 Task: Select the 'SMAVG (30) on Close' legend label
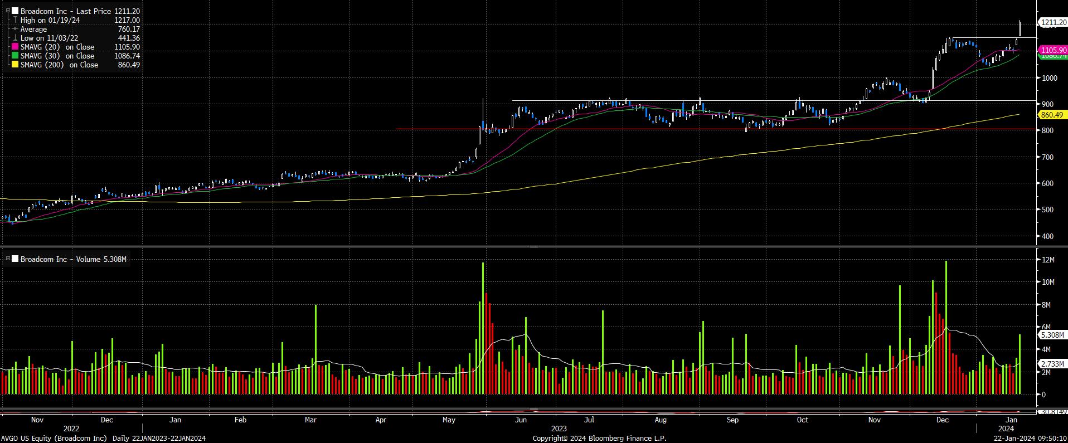[x=57, y=56]
